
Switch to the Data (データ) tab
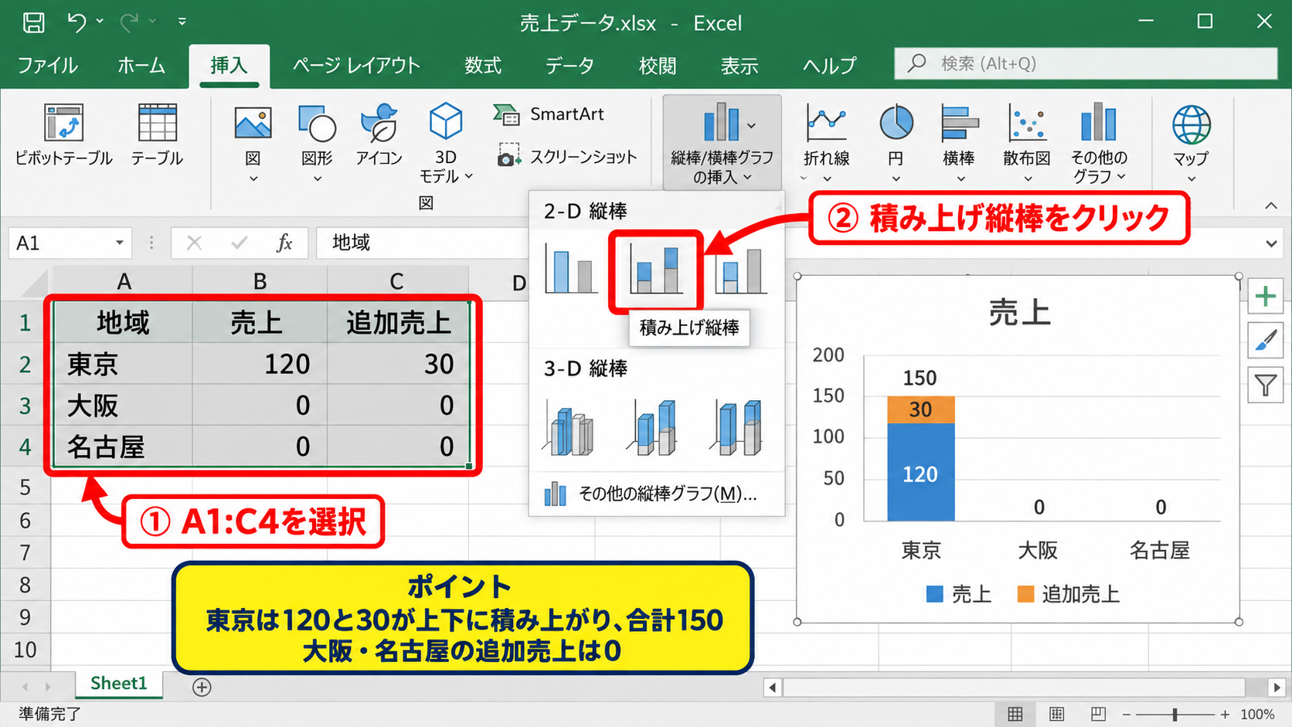tap(569, 66)
